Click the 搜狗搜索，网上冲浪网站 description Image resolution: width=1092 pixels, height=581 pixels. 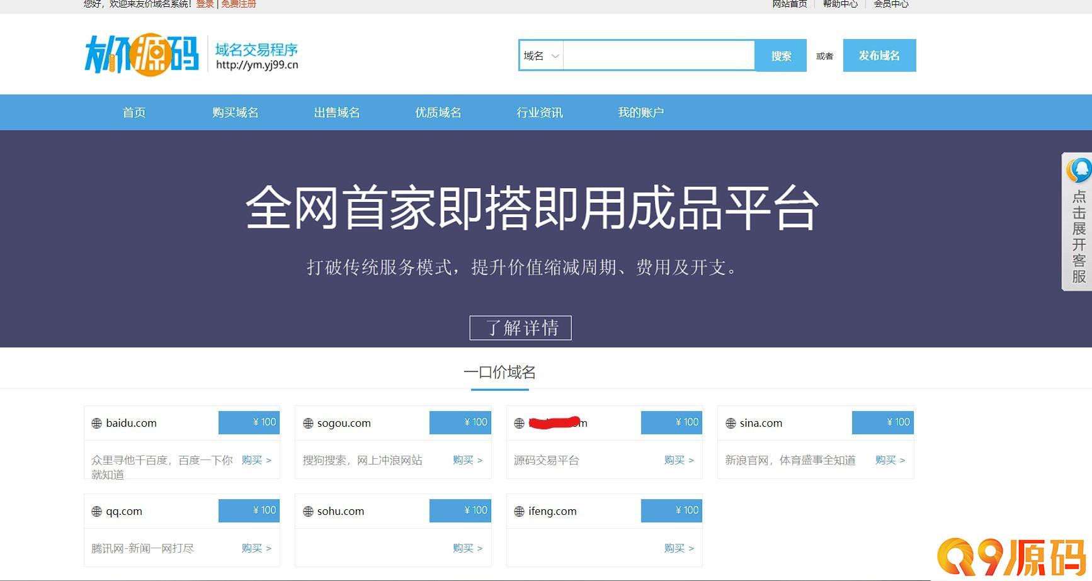(362, 460)
